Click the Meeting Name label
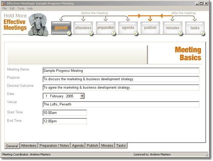213x161 pixels. 18,69
